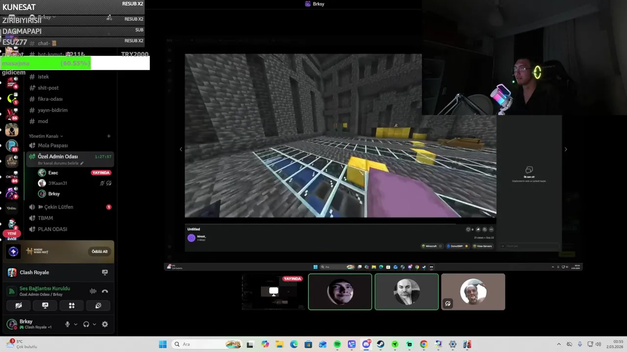The height and width of the screenshot is (352, 627).
Task: Focus the streamed Minecraft video
Action: tap(340, 135)
